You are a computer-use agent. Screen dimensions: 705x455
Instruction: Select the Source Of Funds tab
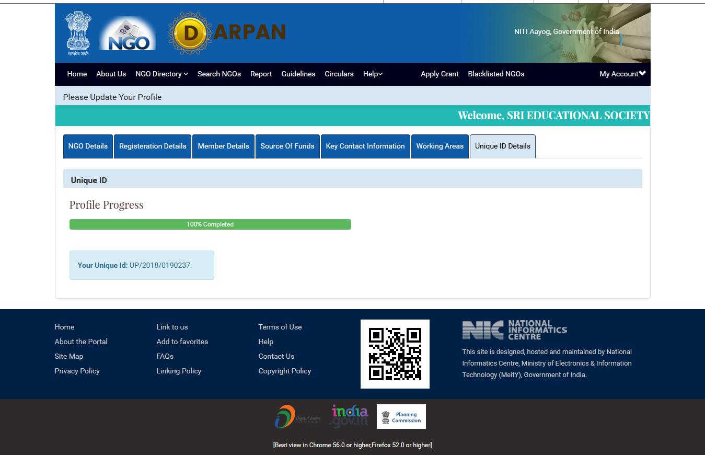tap(287, 146)
